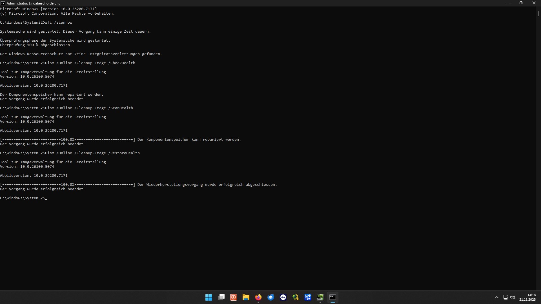Click the volume speaker tray icon
Viewport: 541px width, 304px height.
(513, 297)
